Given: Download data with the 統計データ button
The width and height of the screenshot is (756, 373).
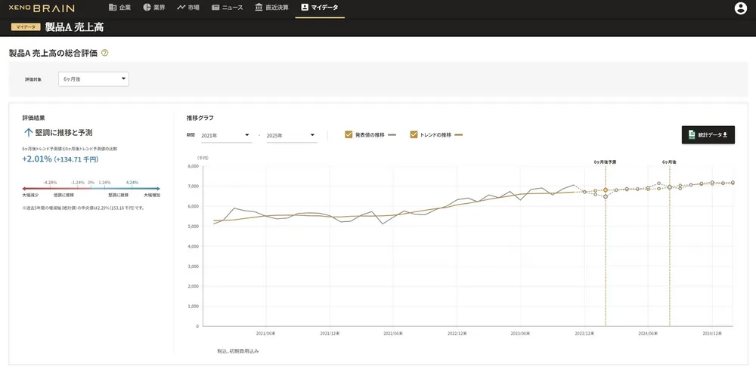Looking at the screenshot, I should (x=708, y=135).
